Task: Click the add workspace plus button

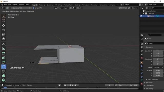Action: point(118,5)
